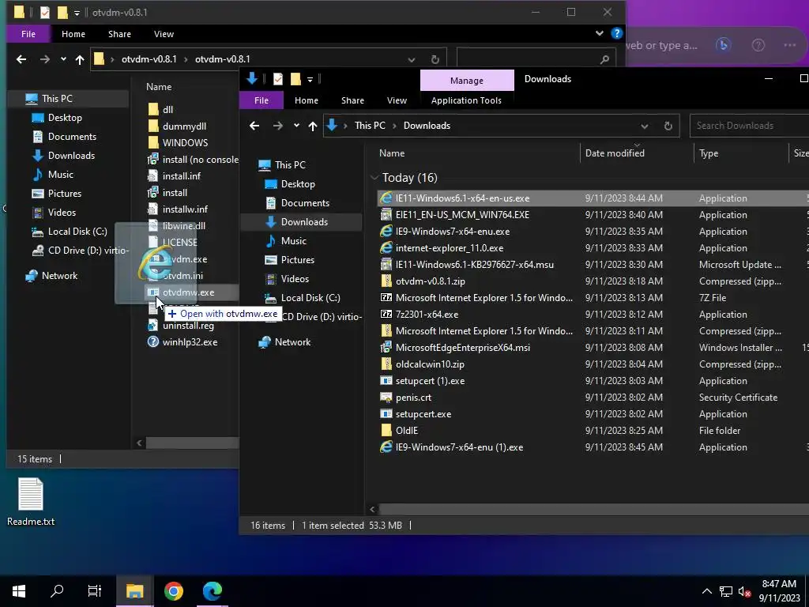Open Home tab in Downloads window
Screen dimensions: 809x607
[307, 100]
